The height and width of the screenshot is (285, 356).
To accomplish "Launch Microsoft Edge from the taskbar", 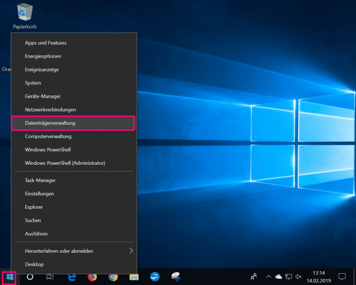I will 72,277.
